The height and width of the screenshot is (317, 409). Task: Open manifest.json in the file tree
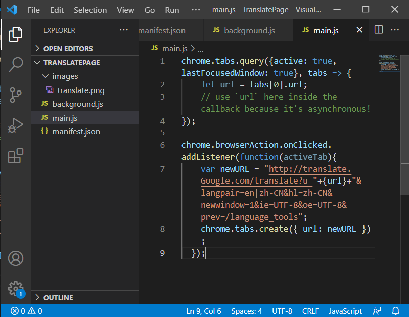pyautogui.click(x=76, y=132)
